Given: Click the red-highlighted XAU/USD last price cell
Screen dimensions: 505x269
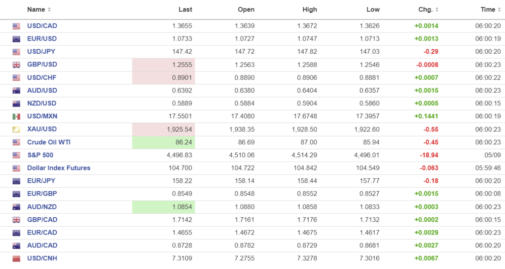Looking at the screenshot, I should tap(164, 129).
